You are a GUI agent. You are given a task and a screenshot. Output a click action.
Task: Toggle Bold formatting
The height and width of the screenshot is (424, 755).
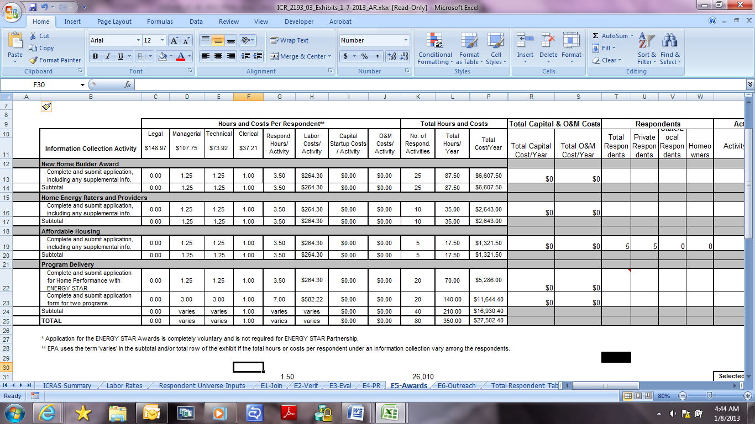click(x=95, y=56)
